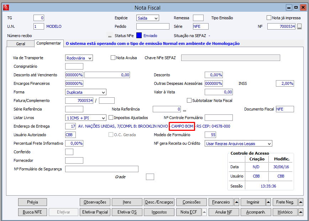
Task: Click ellipsis button next to Número recibo
Action: click(x=110, y=36)
